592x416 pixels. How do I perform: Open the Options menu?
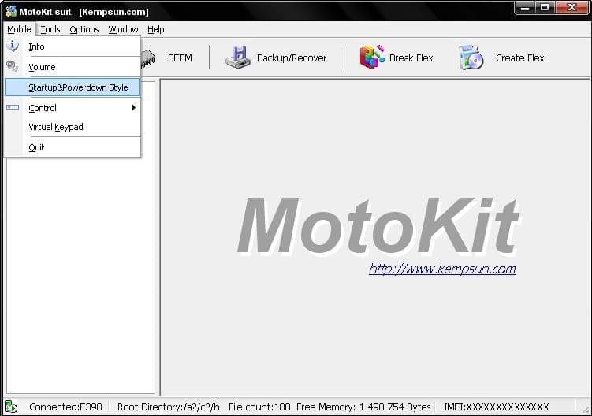tap(84, 29)
